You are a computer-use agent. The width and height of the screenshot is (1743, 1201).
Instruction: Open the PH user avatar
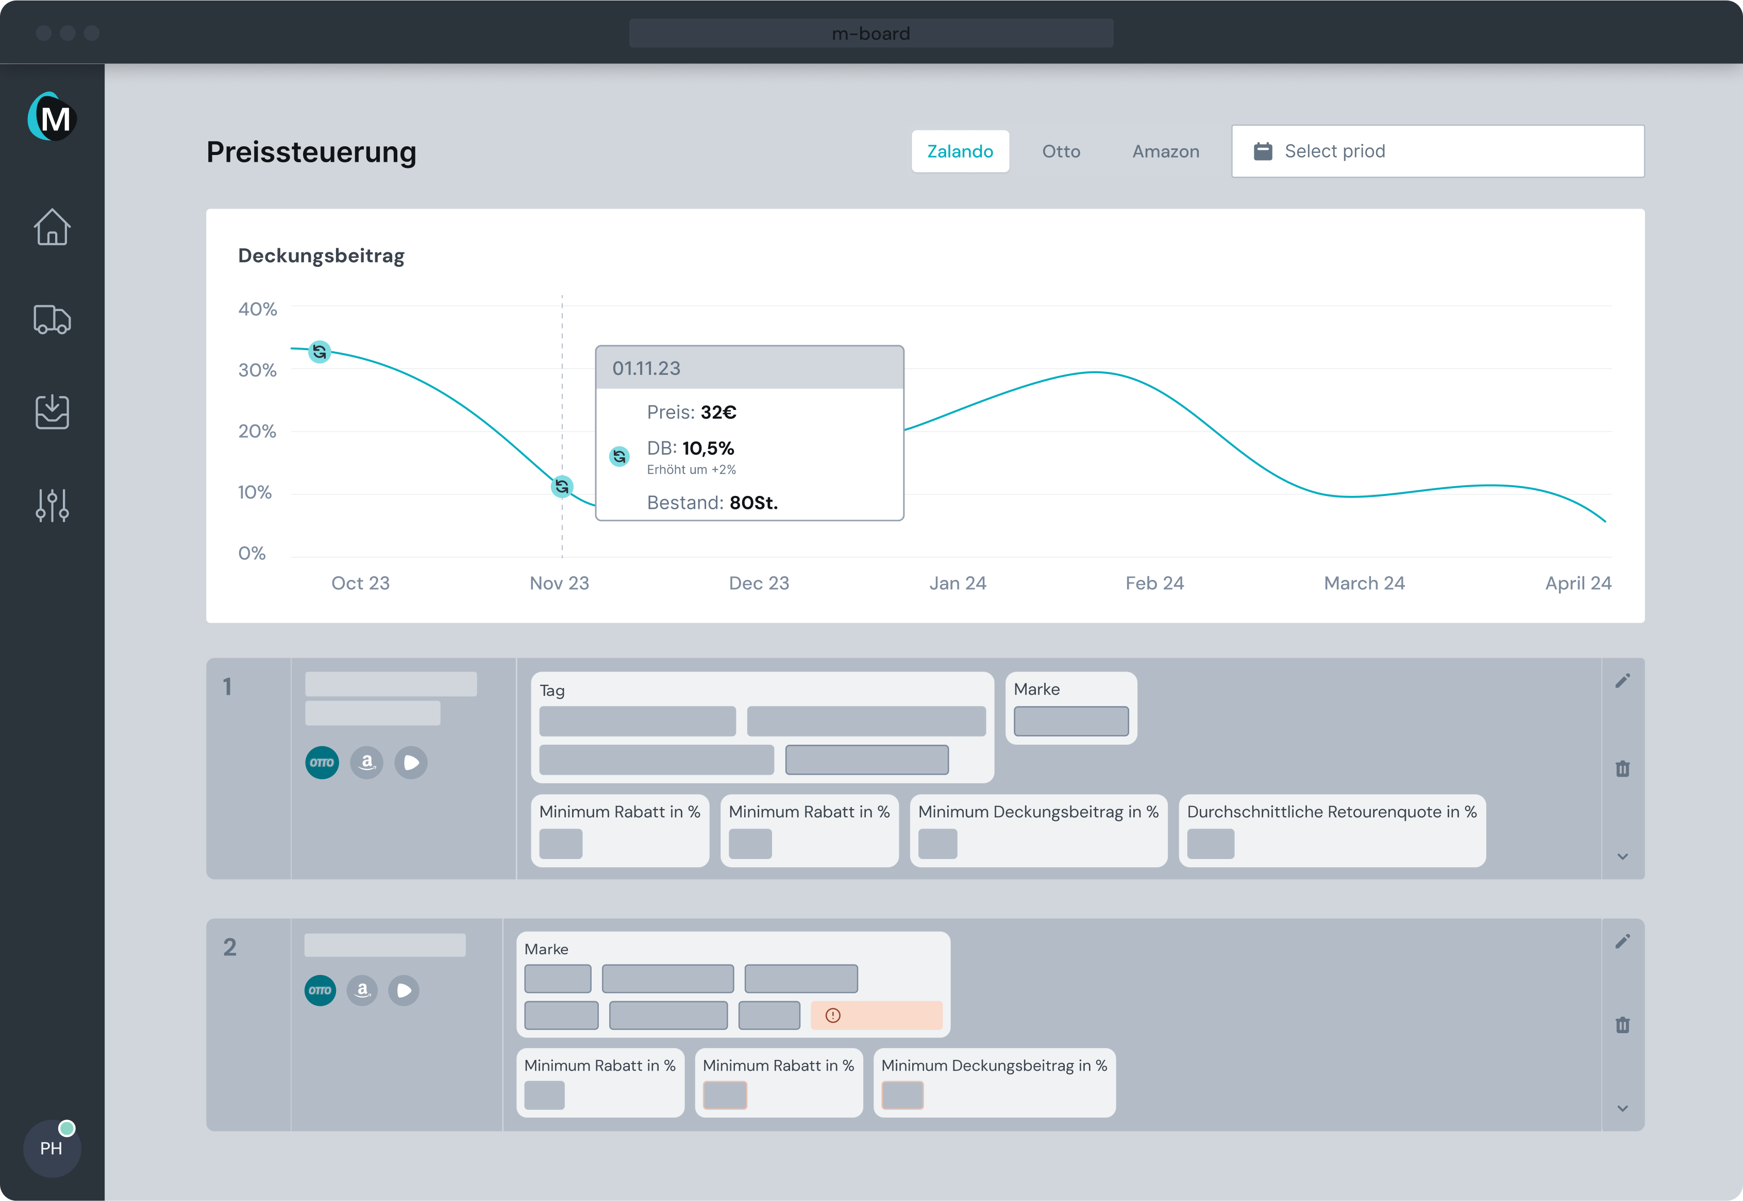point(51,1147)
